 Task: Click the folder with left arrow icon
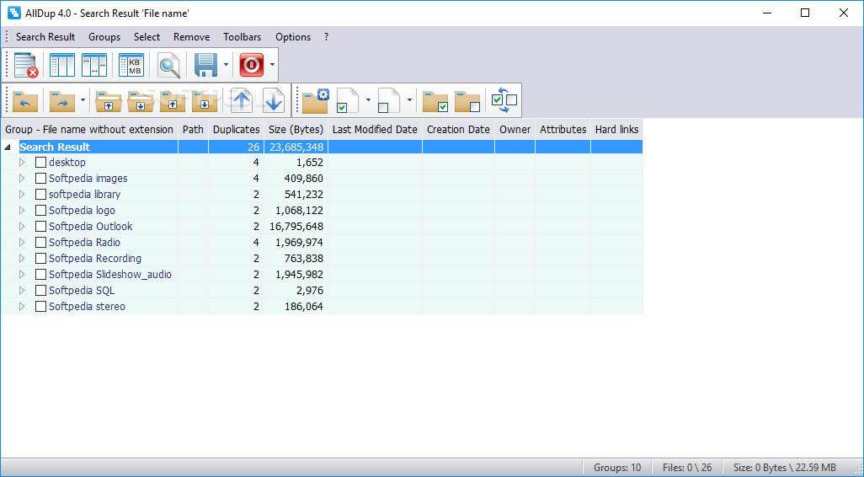(x=24, y=100)
